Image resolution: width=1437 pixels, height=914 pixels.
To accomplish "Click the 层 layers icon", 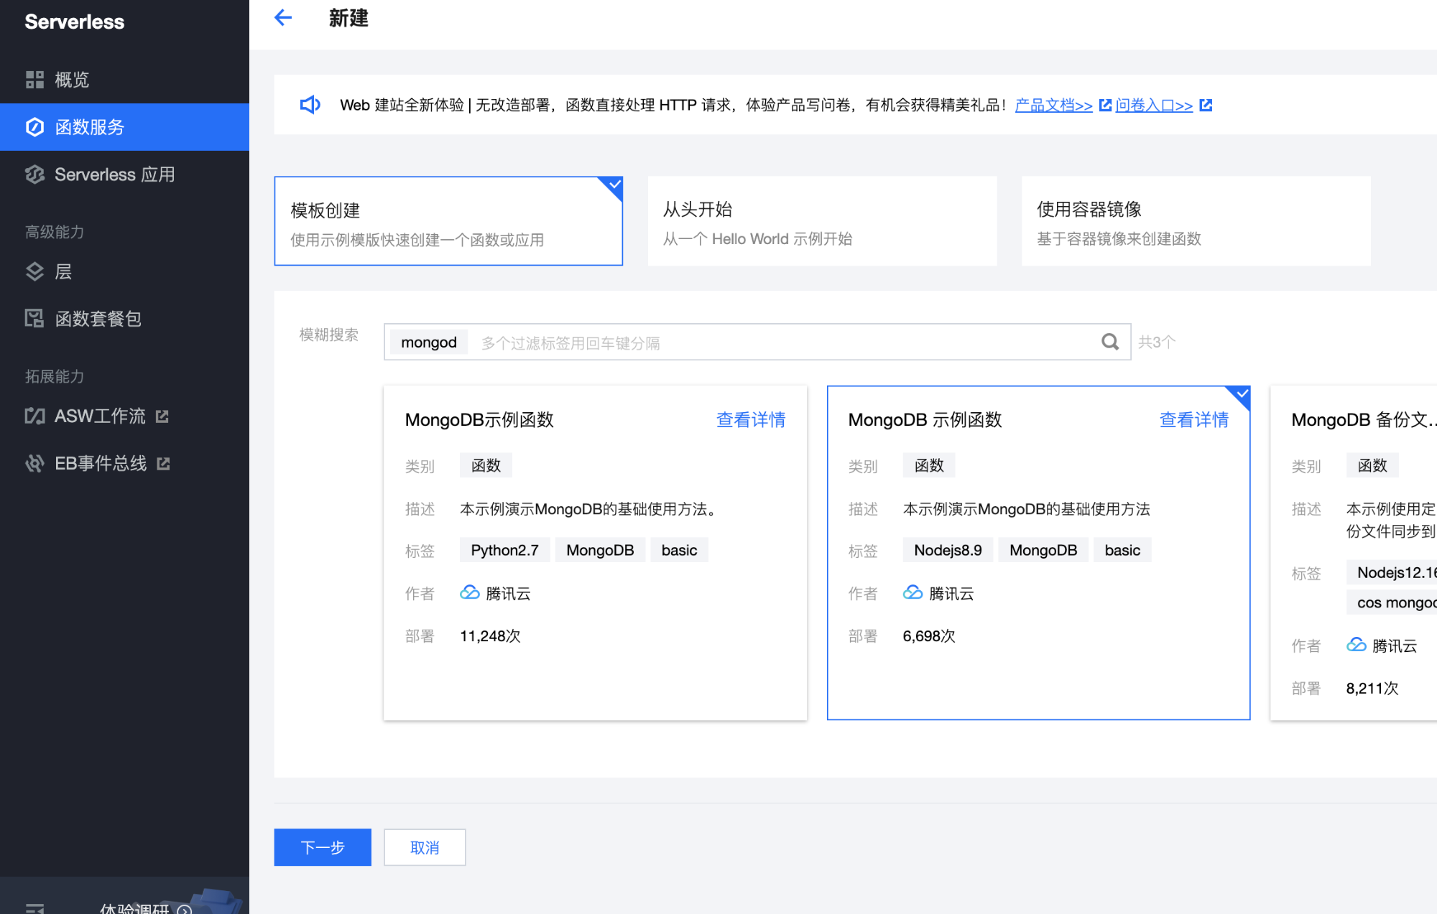I will 34,271.
